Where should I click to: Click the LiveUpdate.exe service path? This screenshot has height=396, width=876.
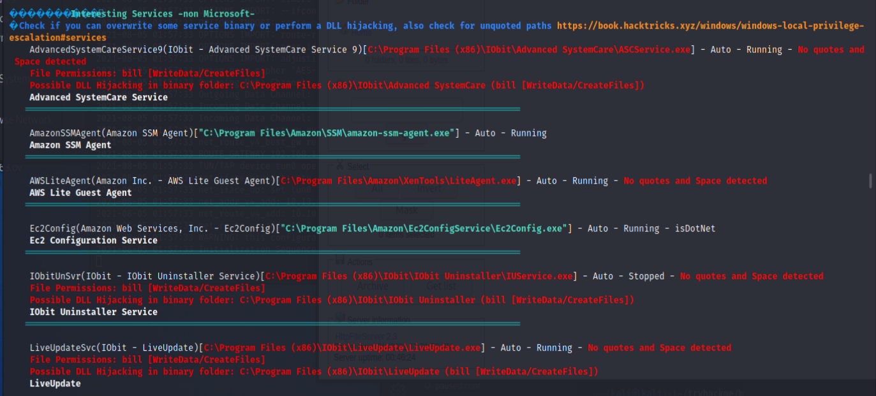pos(373,348)
